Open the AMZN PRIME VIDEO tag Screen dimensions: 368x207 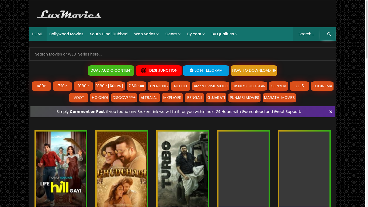[x=211, y=86]
